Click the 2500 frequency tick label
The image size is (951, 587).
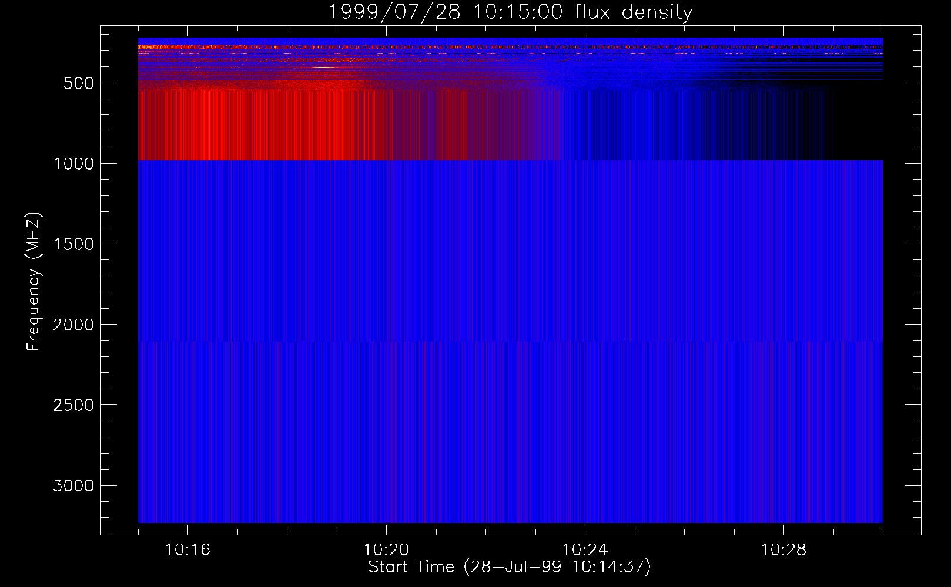point(73,405)
